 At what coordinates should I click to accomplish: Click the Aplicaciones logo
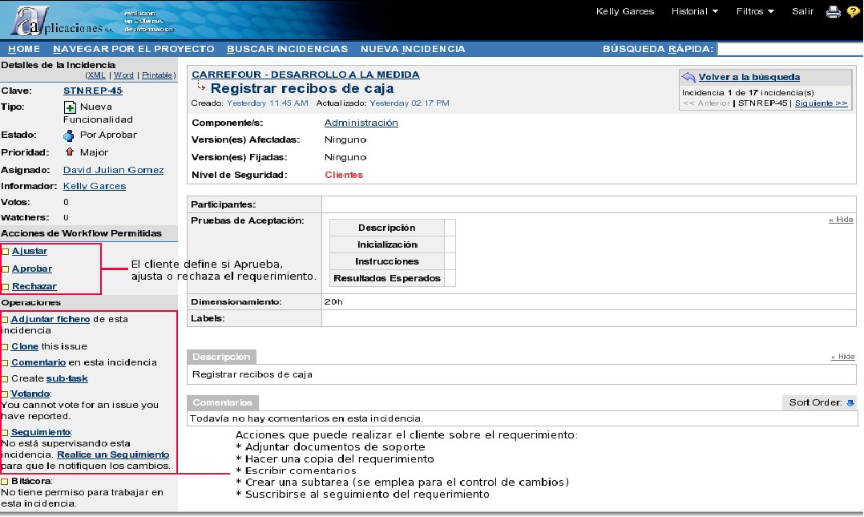[62, 21]
